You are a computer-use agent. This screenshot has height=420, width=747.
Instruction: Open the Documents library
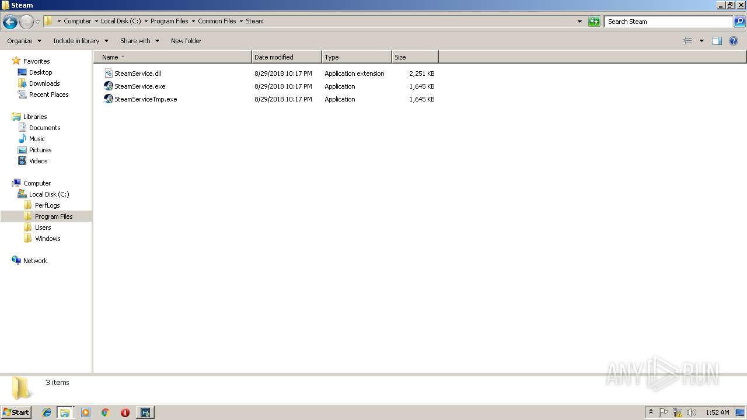44,128
